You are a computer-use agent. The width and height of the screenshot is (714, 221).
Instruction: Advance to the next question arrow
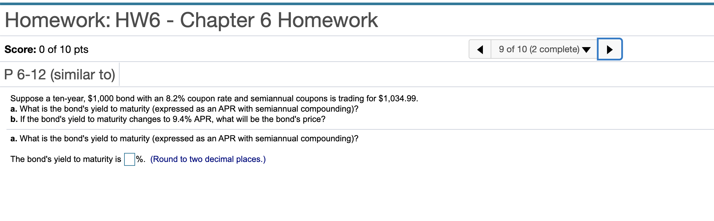tap(610, 49)
